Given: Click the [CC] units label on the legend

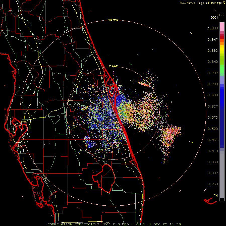Looking at the screenshot, I should point(214,17).
